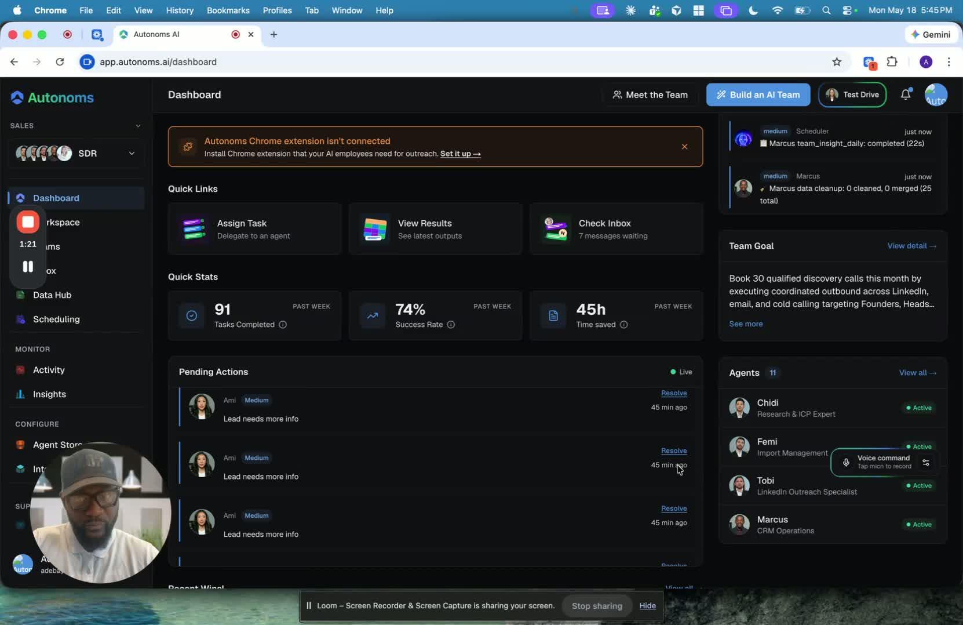This screenshot has height=625, width=963.
Task: Resolve the second Ami pending action
Action: pos(674,450)
